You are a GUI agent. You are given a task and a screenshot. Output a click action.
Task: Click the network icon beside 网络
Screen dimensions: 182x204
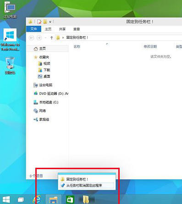click(36, 111)
